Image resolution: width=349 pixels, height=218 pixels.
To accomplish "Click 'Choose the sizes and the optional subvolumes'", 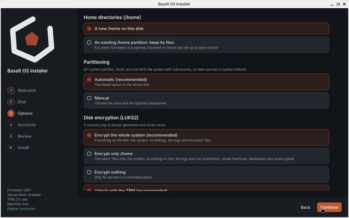I will [130, 103].
